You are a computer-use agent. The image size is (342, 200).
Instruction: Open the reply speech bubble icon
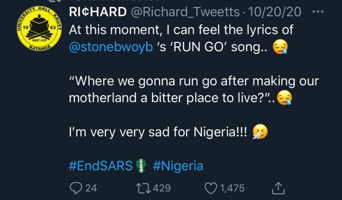pos(76,188)
